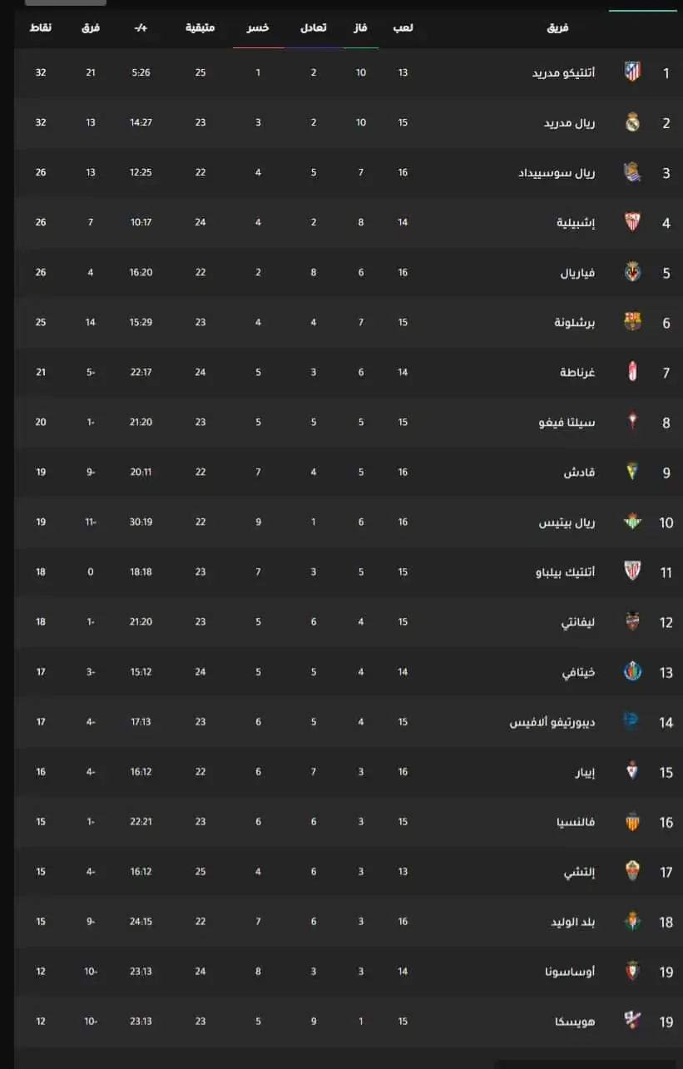Click the Villarreal yellow crest icon
Image resolution: width=683 pixels, height=1069 pixels.
click(633, 272)
